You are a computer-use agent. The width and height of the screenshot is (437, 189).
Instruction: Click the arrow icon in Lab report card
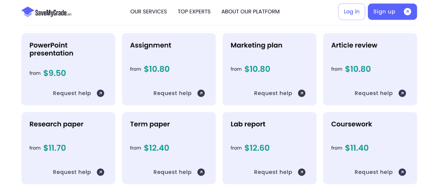coord(302,172)
